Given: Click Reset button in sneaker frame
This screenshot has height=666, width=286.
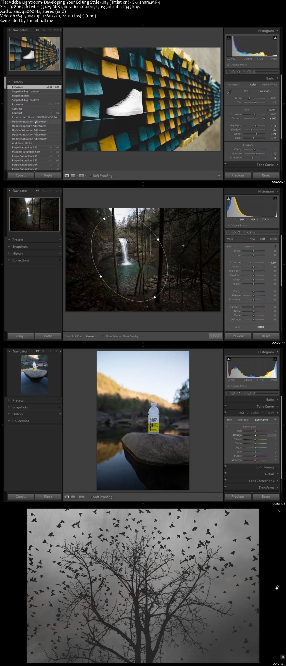Looking at the screenshot, I should pos(266,175).
